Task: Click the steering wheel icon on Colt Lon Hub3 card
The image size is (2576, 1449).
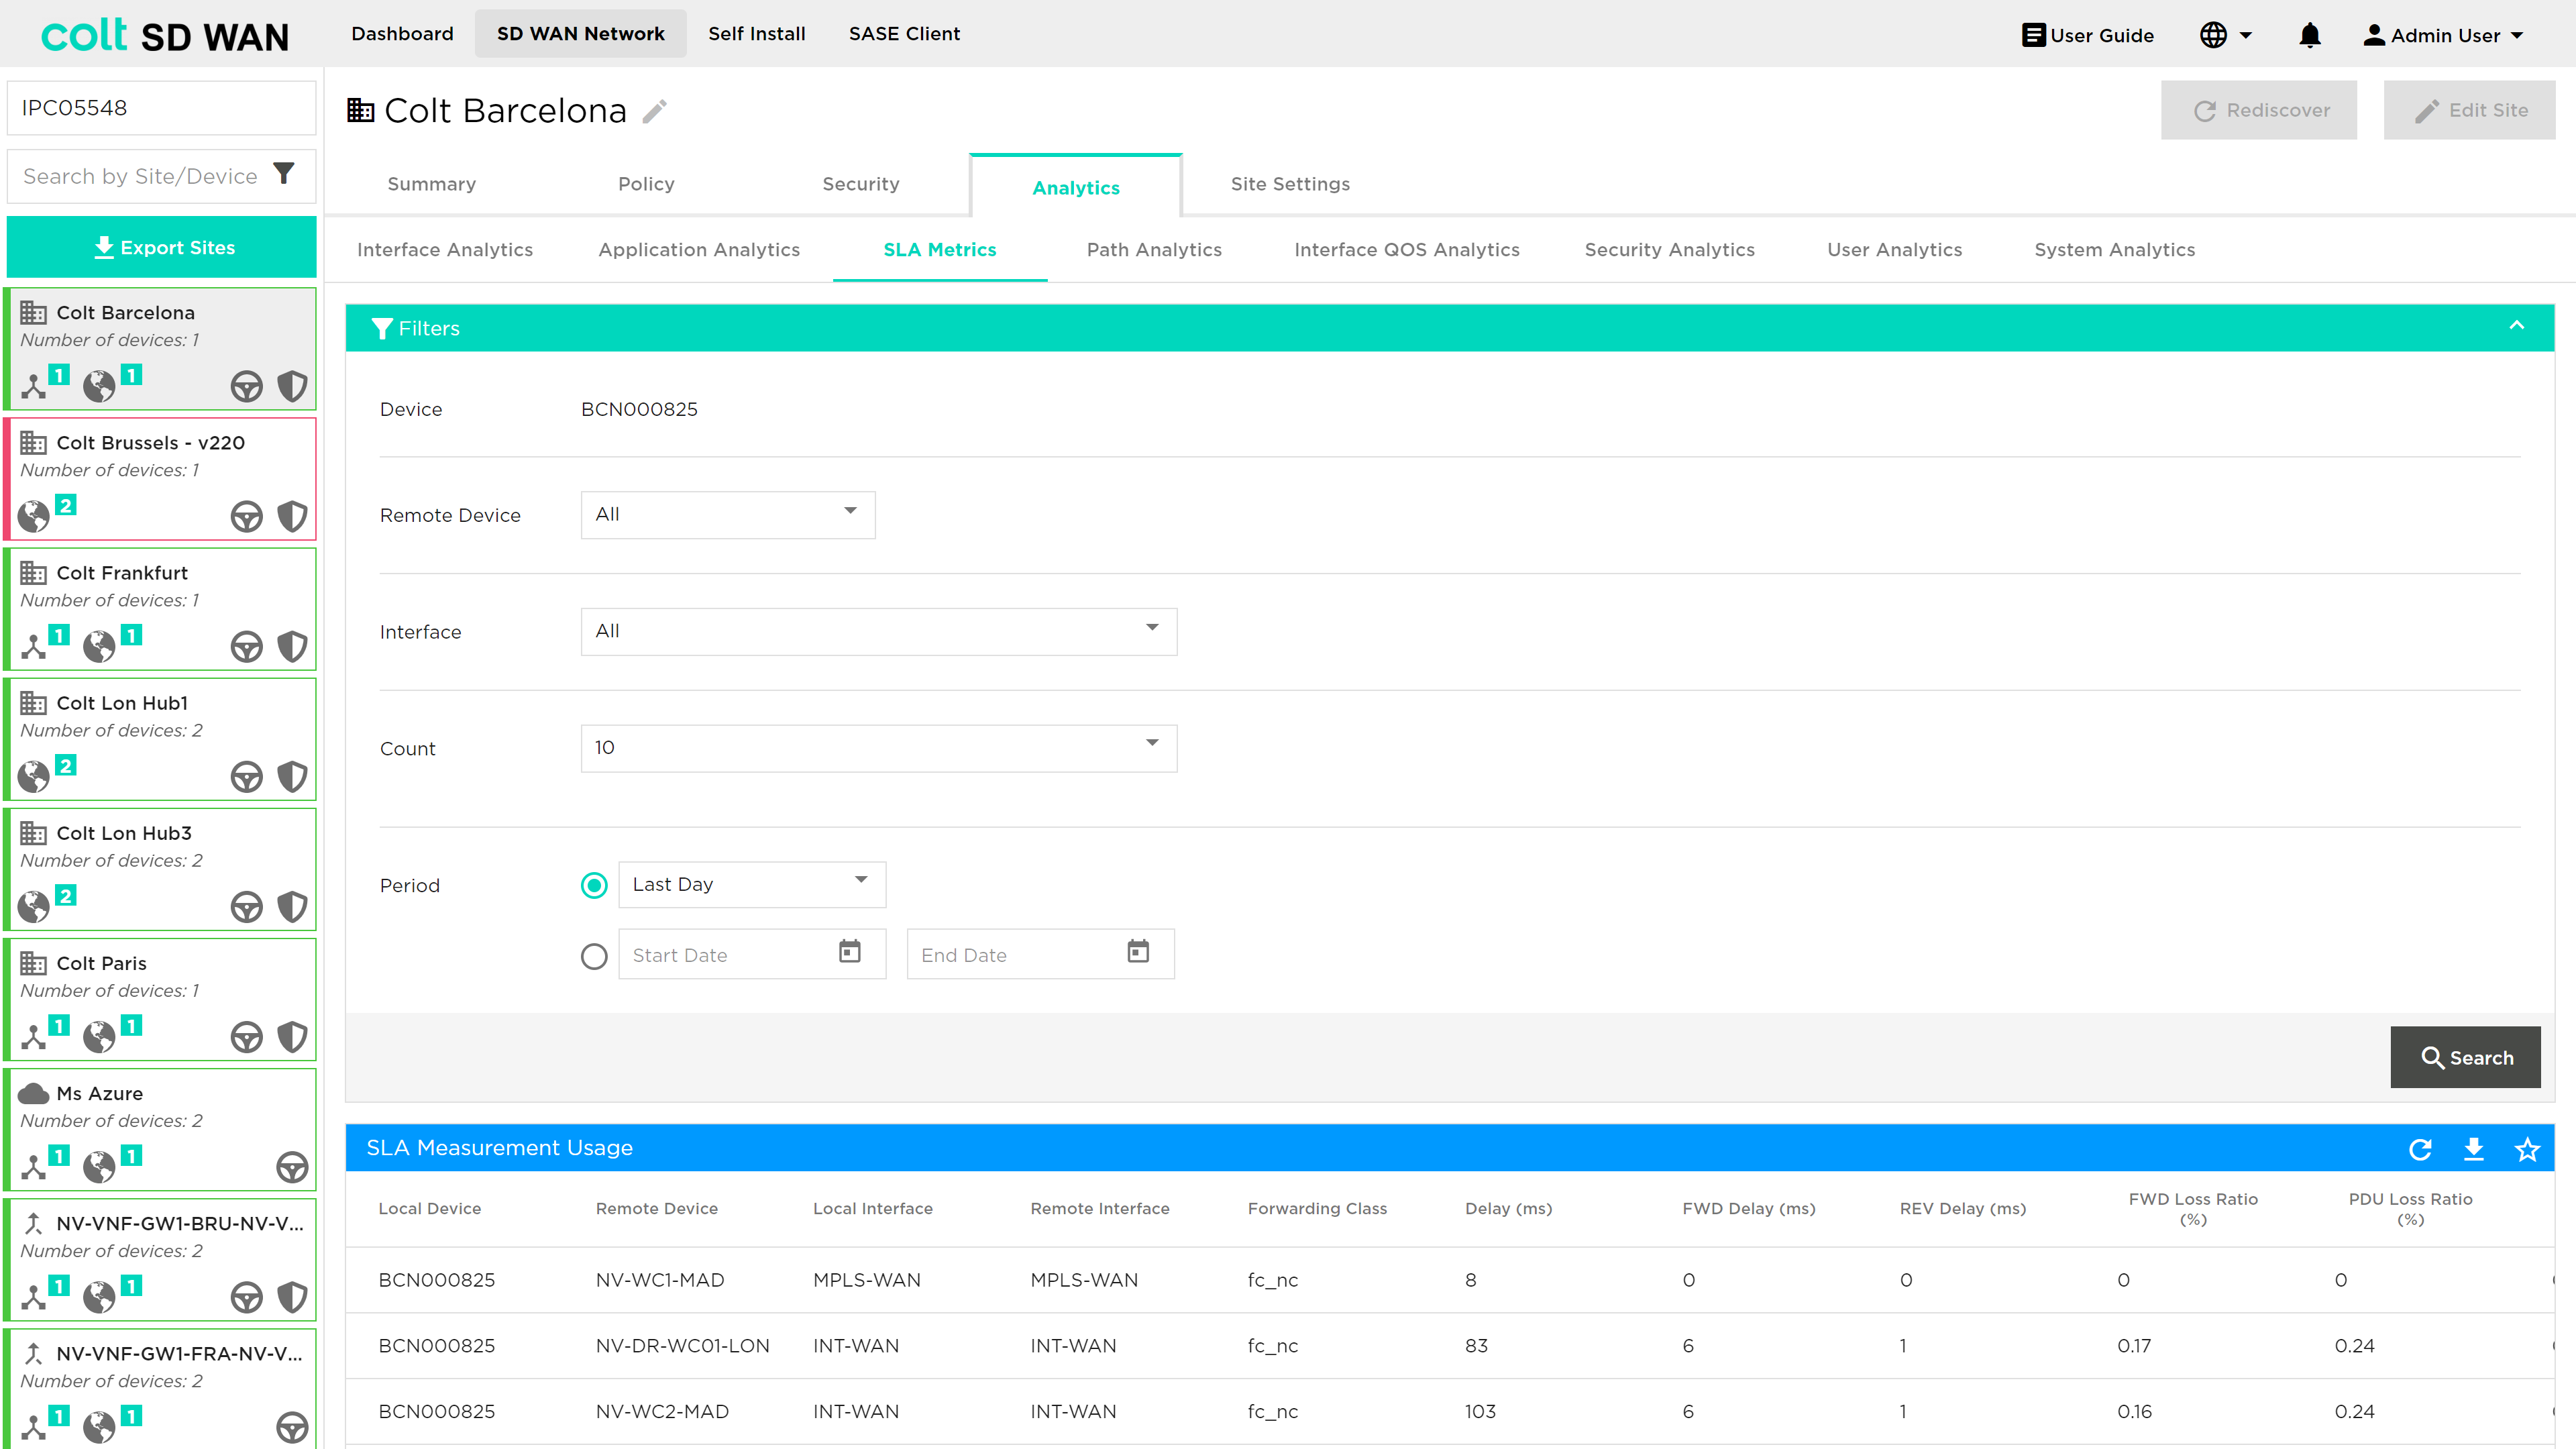Action: [x=246, y=906]
